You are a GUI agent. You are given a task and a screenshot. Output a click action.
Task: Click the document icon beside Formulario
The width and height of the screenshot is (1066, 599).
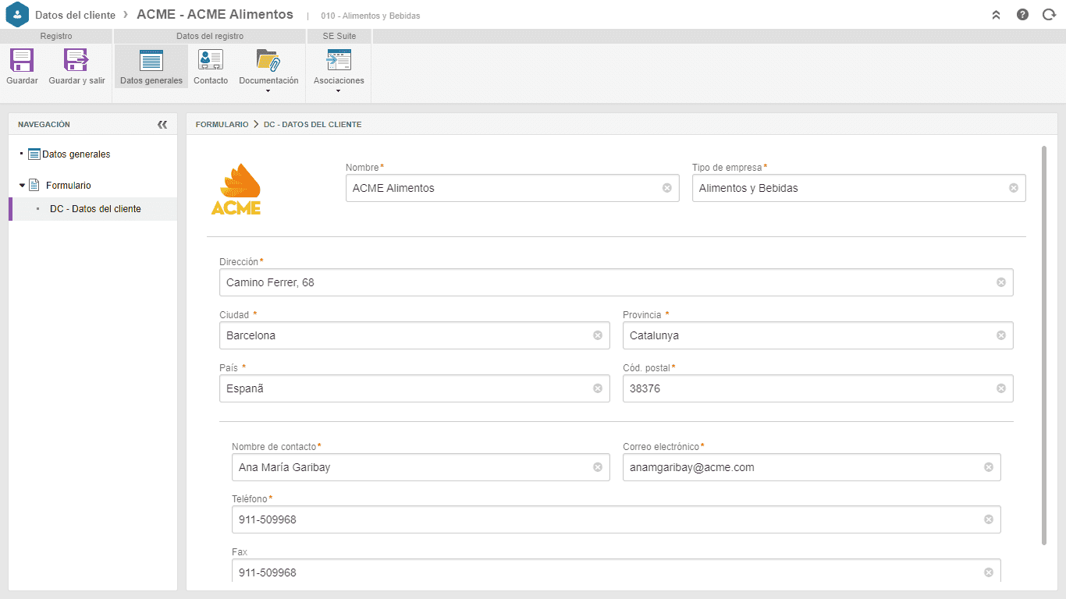coord(34,186)
